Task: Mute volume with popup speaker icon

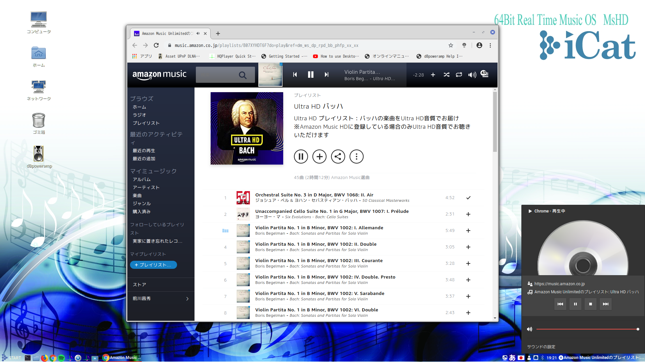Action: pyautogui.click(x=529, y=329)
